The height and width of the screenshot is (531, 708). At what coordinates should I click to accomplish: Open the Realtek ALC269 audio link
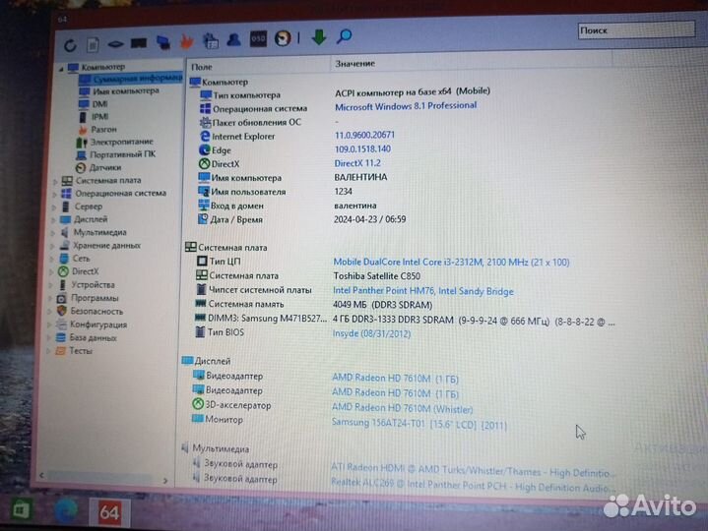[x=473, y=486]
